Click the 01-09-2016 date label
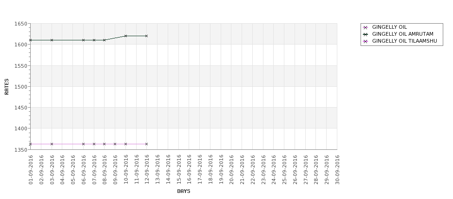Screen dimensions: 453x199 tap(31, 170)
